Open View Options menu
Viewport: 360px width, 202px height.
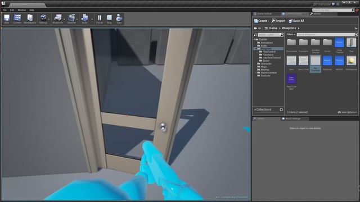[347, 112]
